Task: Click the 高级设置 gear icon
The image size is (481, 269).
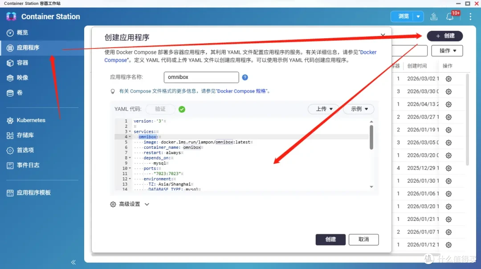Action: tap(113, 204)
